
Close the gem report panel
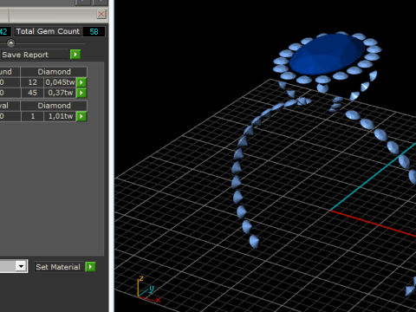pyautogui.click(x=101, y=14)
